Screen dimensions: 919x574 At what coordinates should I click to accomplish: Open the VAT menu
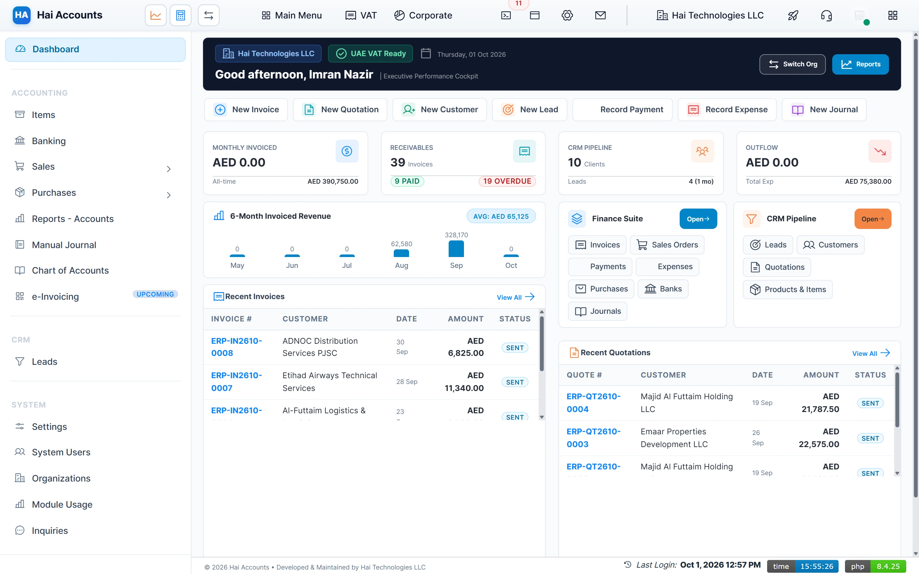[x=361, y=15]
